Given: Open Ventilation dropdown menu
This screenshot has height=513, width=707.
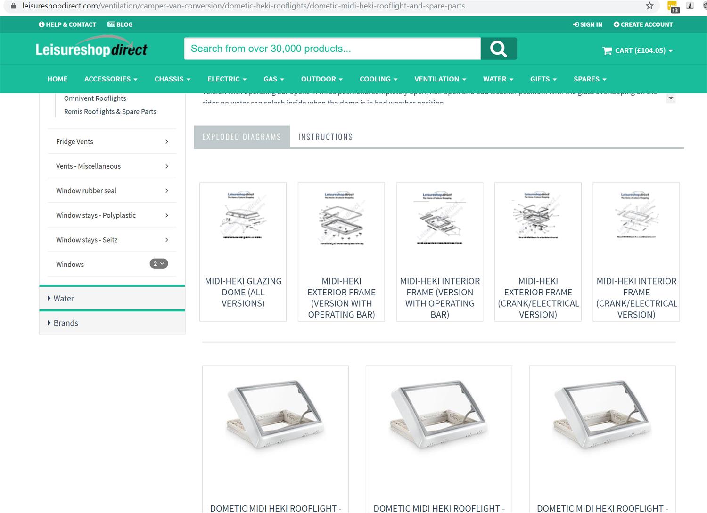Looking at the screenshot, I should point(440,79).
